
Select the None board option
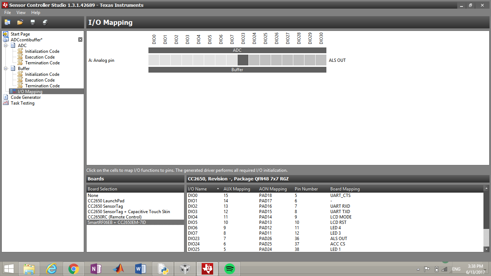click(x=136, y=195)
